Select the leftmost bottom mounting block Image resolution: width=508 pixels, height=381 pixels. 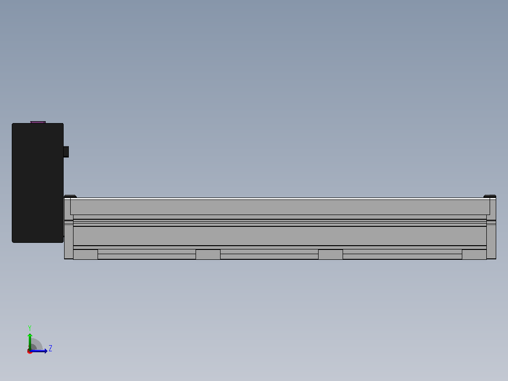[86, 255]
